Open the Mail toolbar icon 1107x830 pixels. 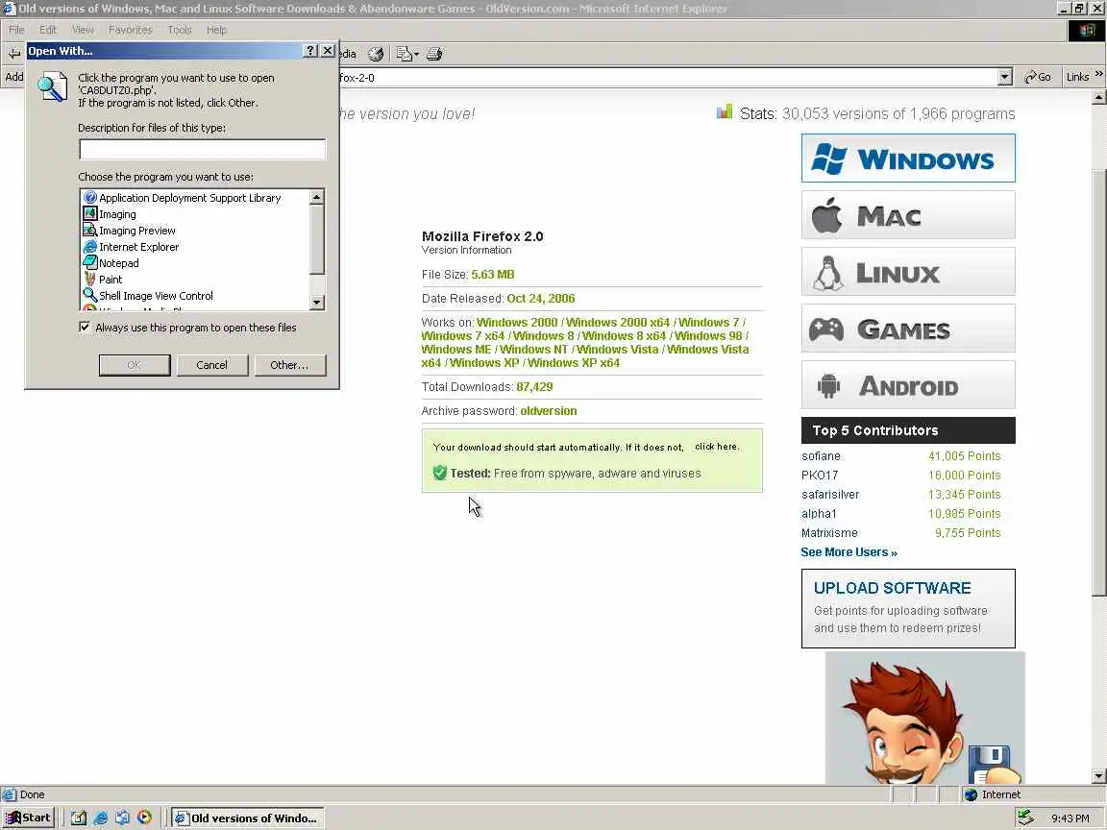point(404,54)
